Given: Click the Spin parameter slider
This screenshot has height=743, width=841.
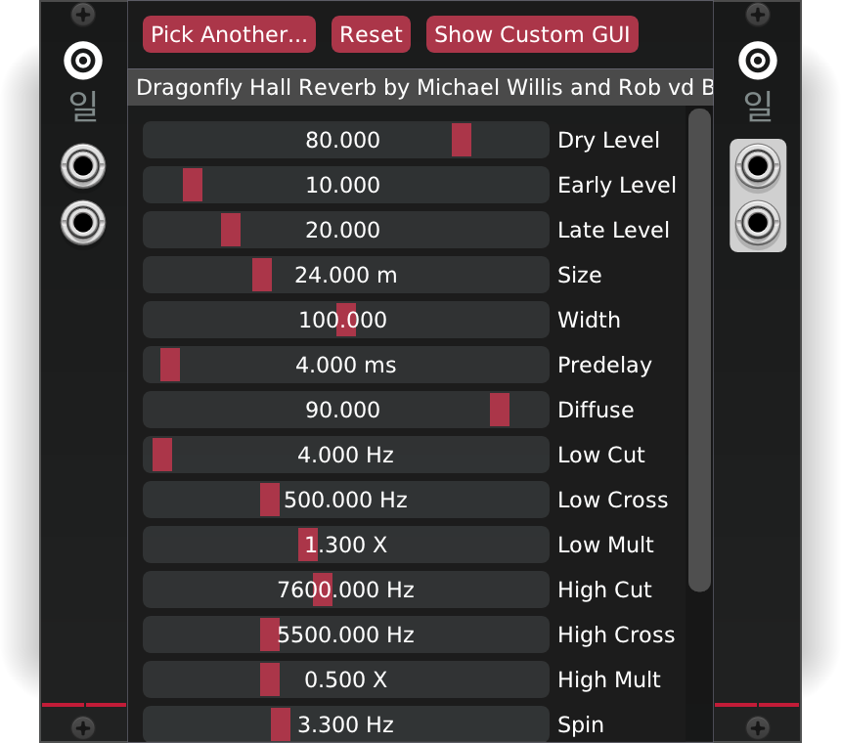Looking at the screenshot, I should pyautogui.click(x=345, y=724).
